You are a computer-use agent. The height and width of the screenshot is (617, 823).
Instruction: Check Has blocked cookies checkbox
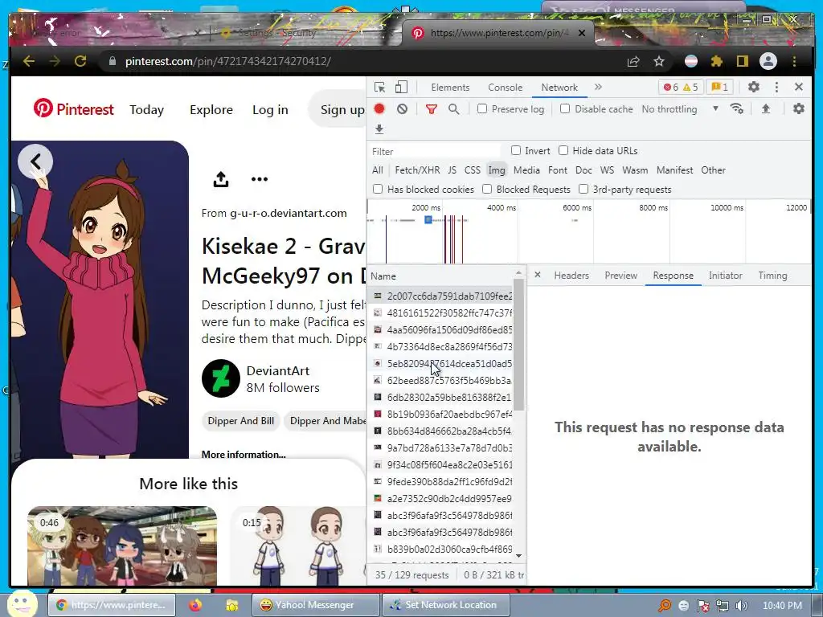[378, 189]
